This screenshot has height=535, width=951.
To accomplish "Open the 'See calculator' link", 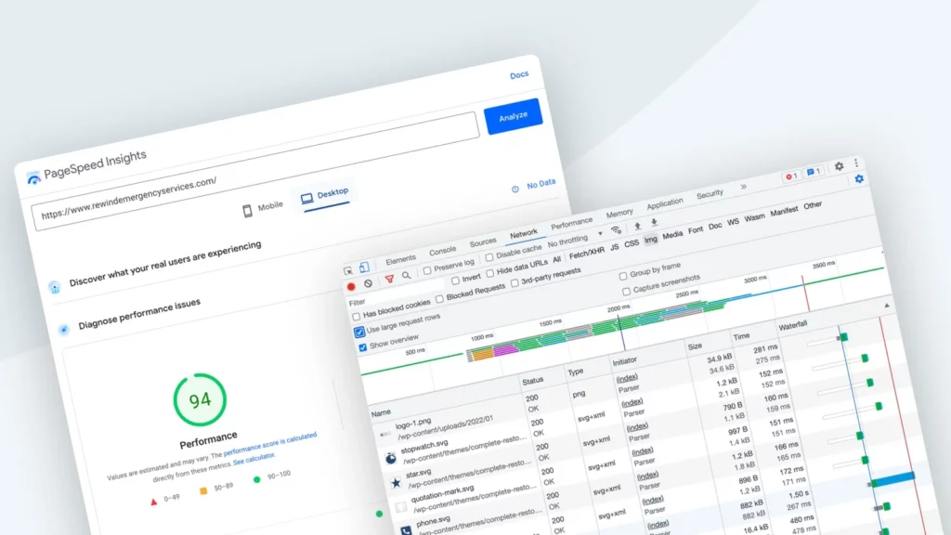I will [x=254, y=459].
